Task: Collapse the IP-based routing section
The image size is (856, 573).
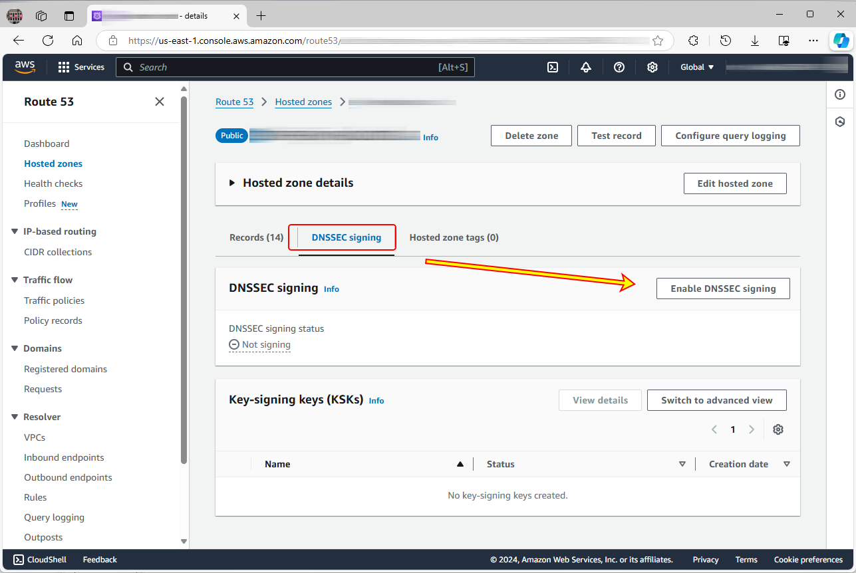Action: (x=15, y=231)
